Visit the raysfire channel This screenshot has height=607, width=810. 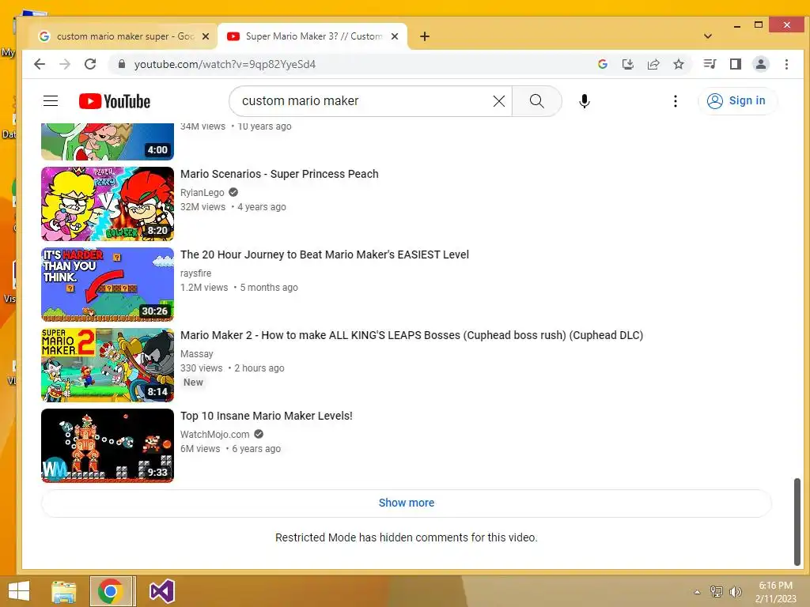point(196,273)
